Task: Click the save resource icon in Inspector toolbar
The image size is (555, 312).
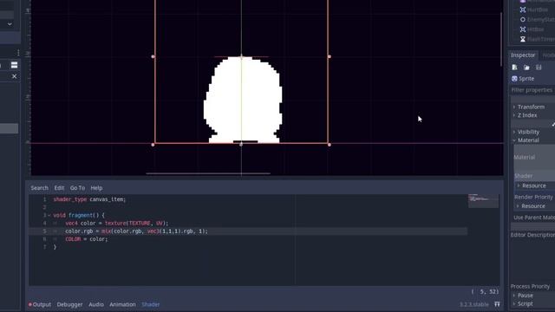Action: coord(539,68)
